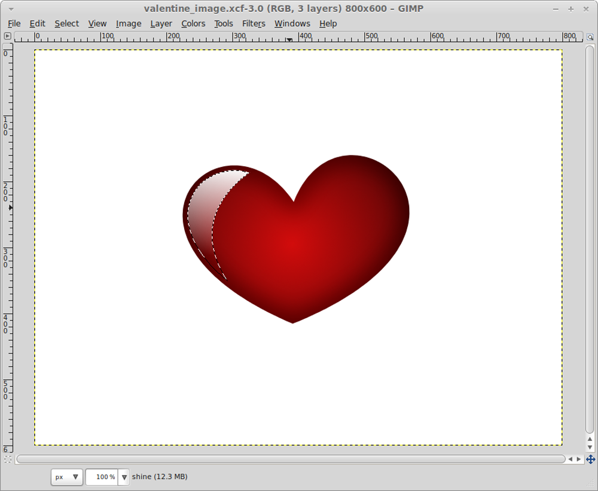Toggle Quick Mask in the bottom-left corner

pos(8,459)
